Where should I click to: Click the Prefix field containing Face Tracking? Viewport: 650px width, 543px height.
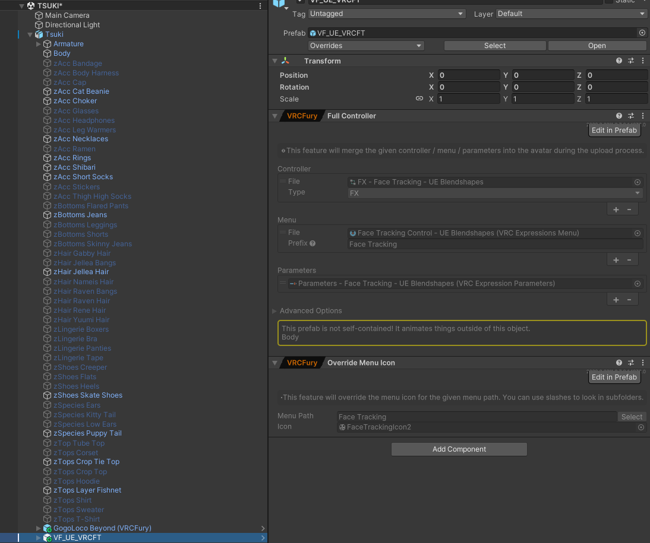tap(495, 244)
